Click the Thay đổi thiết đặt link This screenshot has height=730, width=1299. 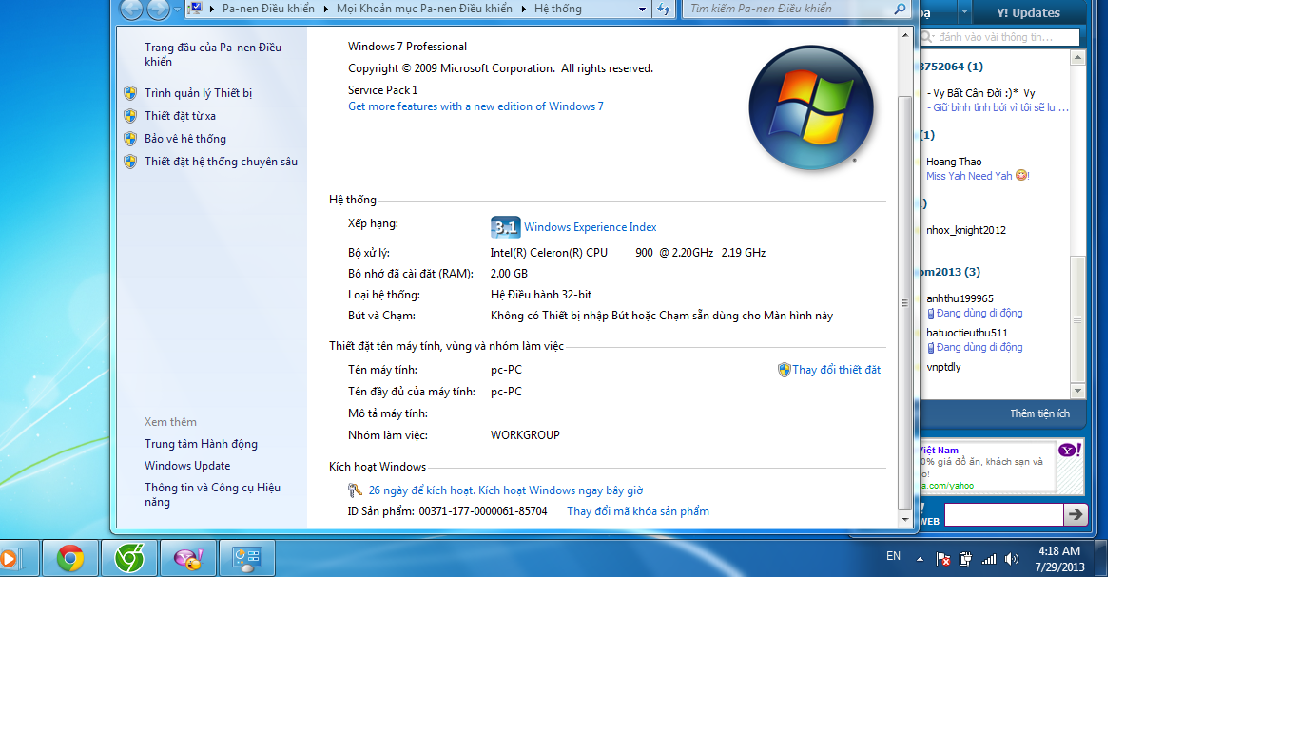[836, 370]
